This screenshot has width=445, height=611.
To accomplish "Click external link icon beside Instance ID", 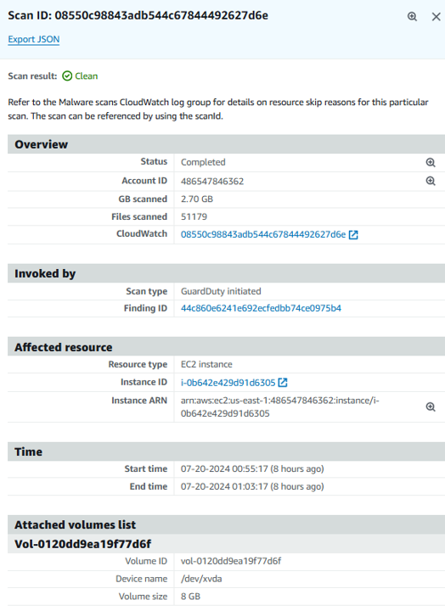I will coord(283,383).
